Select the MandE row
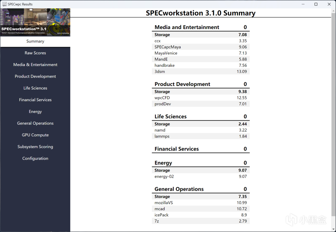This screenshot has width=336, height=232. click(x=201, y=59)
